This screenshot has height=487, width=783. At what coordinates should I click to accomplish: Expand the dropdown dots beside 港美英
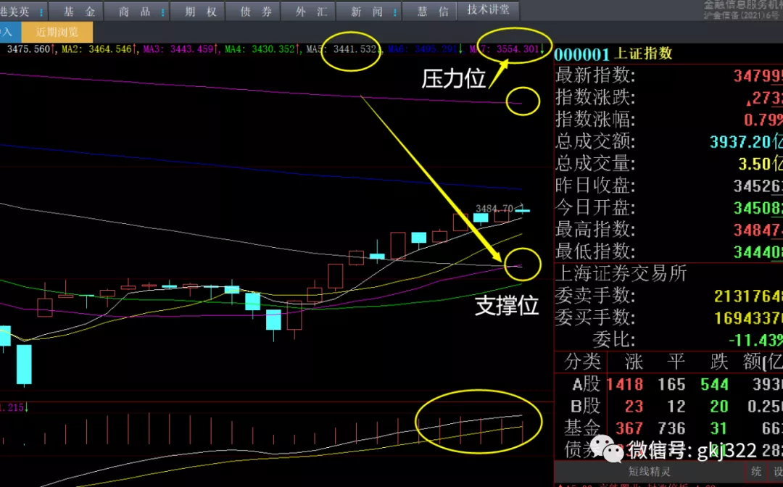(41, 12)
